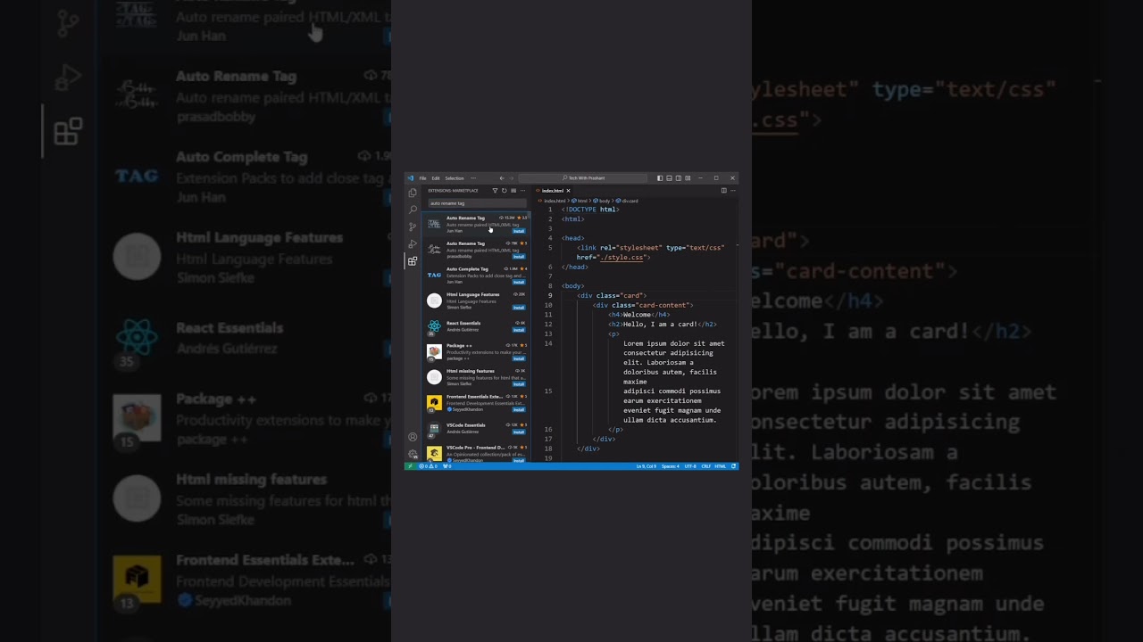Open the File menu

coord(423,178)
